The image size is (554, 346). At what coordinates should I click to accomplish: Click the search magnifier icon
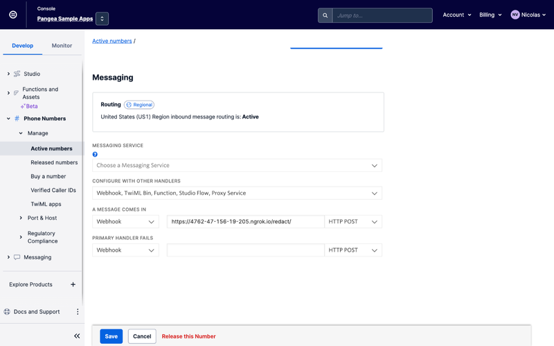(325, 15)
